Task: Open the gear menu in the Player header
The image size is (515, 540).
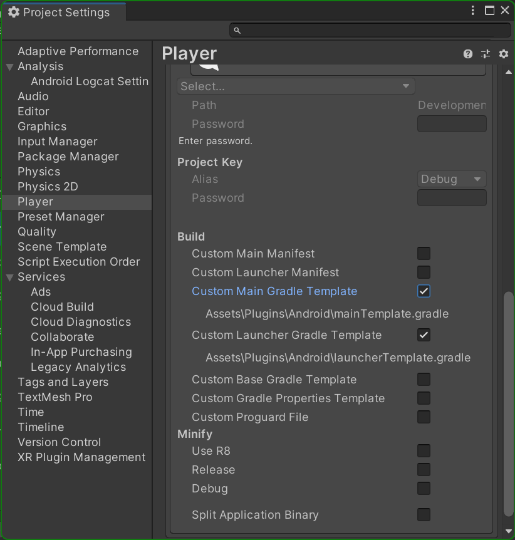Action: click(504, 54)
